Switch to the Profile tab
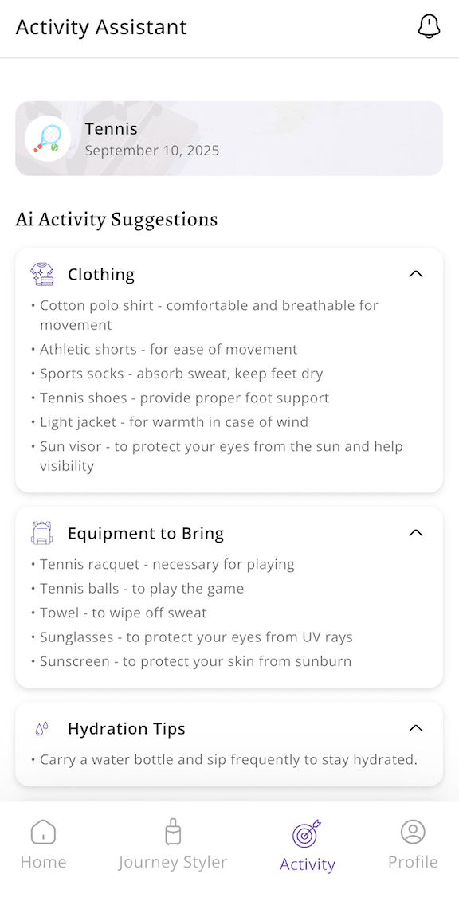This screenshot has width=459, height=909. point(413,844)
